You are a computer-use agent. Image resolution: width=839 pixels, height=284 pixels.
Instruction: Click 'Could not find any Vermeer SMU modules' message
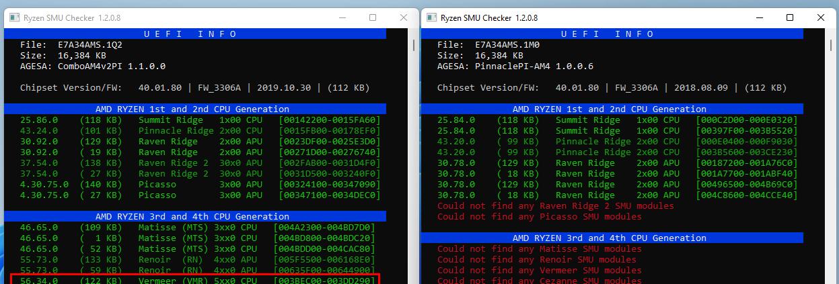pyautogui.click(x=540, y=271)
